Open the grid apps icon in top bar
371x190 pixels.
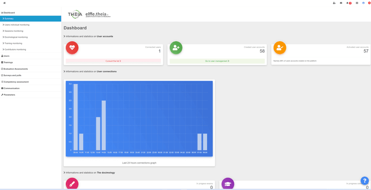coord(357,3)
